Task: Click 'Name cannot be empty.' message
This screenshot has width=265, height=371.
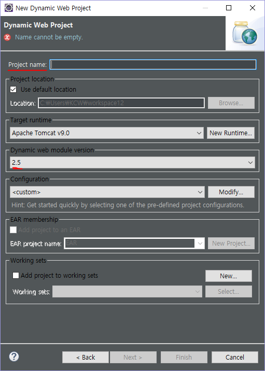Action: [49, 37]
